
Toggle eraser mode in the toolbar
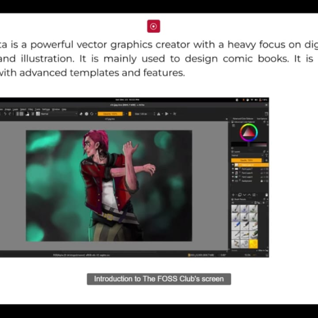(x=81, y=114)
